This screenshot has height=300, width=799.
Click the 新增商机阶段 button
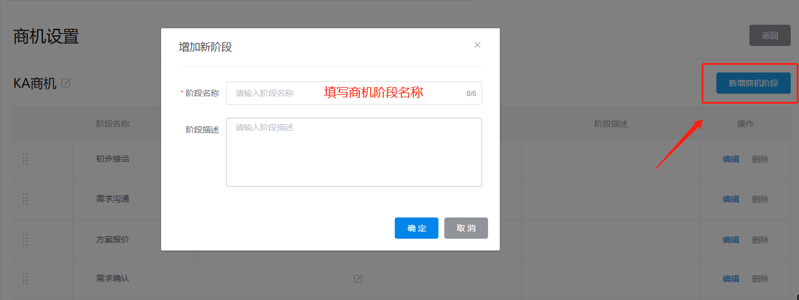pos(753,83)
